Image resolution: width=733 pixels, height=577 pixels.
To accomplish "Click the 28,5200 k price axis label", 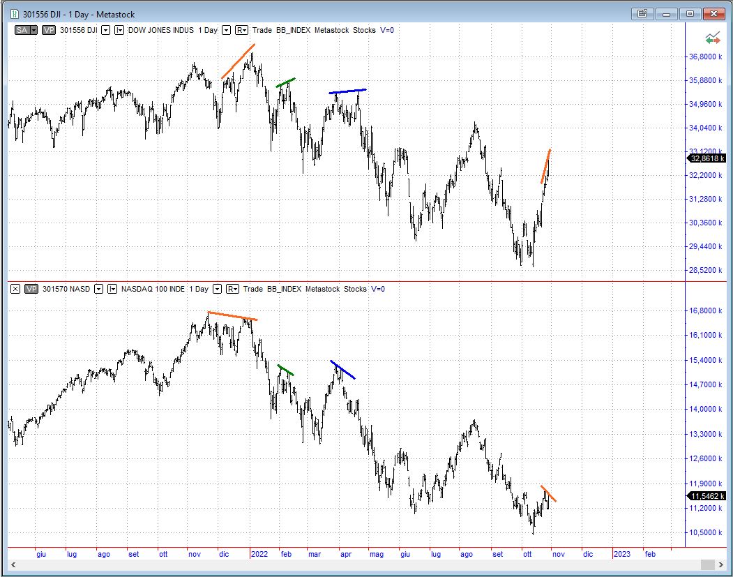I will pyautogui.click(x=705, y=270).
